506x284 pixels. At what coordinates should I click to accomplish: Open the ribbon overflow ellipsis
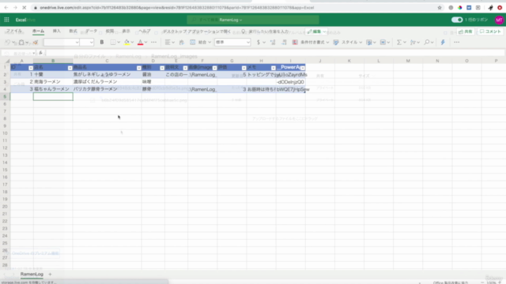457,42
